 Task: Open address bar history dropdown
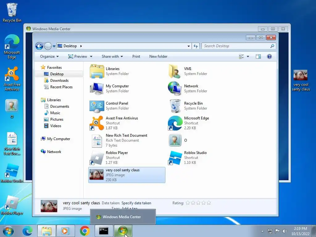coord(189,46)
